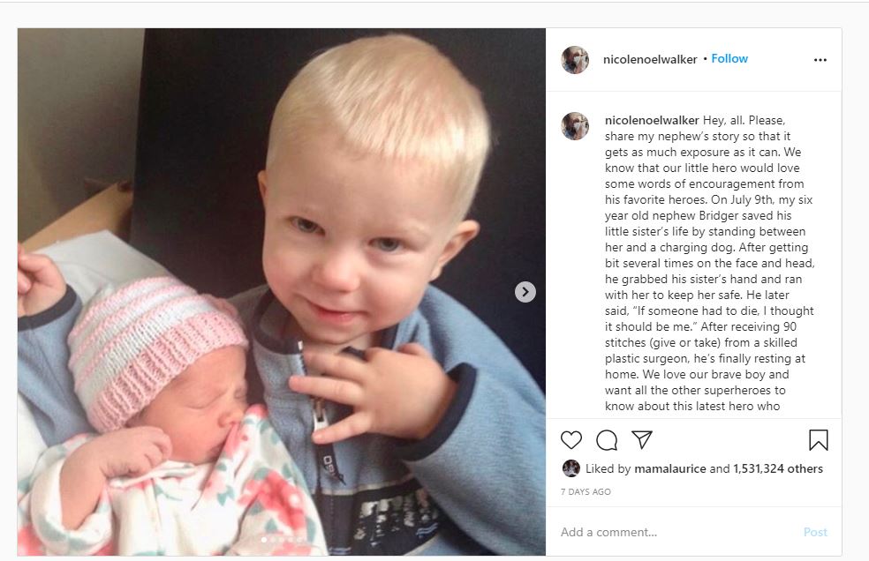This screenshot has height=561, width=869.
Task: Follow nicolenoelwalker
Action: 729,59
